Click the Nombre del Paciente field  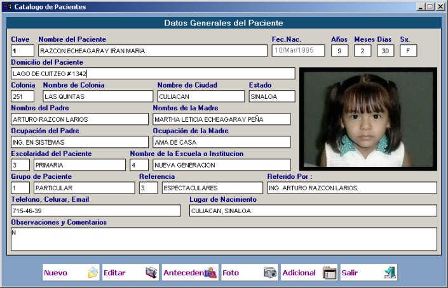click(153, 51)
